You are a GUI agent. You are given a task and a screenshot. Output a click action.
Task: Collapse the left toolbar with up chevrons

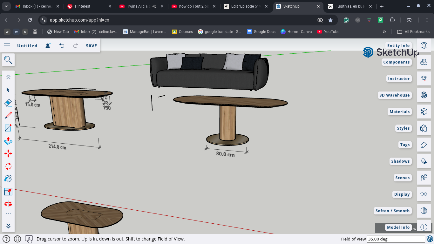tap(8, 77)
